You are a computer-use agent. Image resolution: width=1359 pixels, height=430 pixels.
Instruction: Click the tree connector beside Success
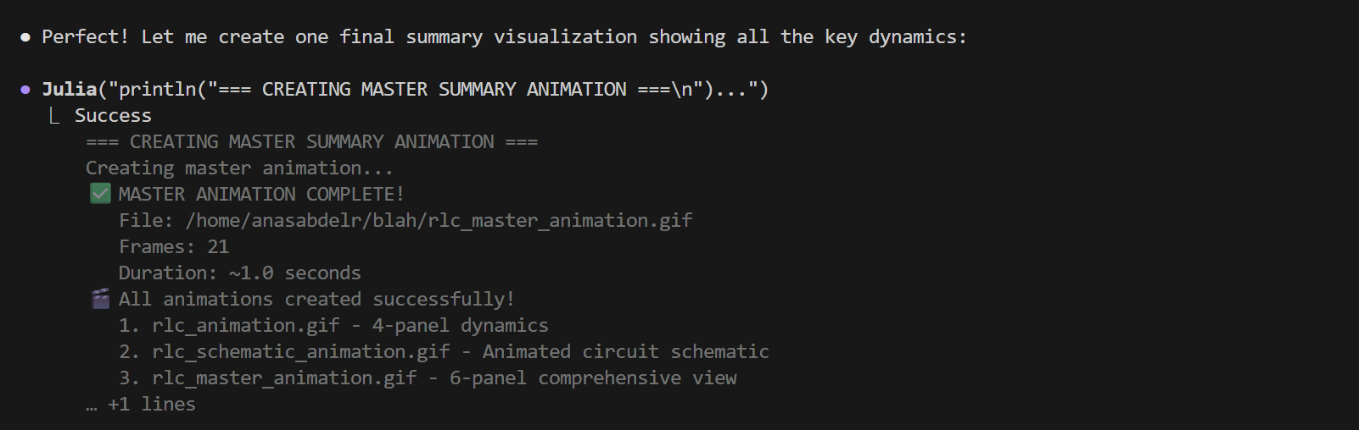pos(54,116)
